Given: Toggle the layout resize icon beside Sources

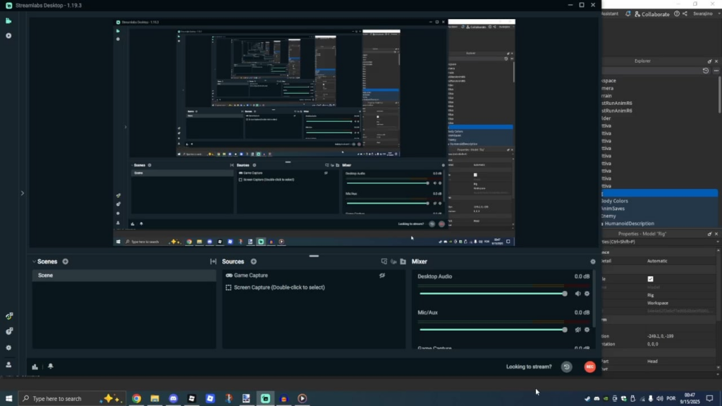Looking at the screenshot, I should [x=213, y=262].
